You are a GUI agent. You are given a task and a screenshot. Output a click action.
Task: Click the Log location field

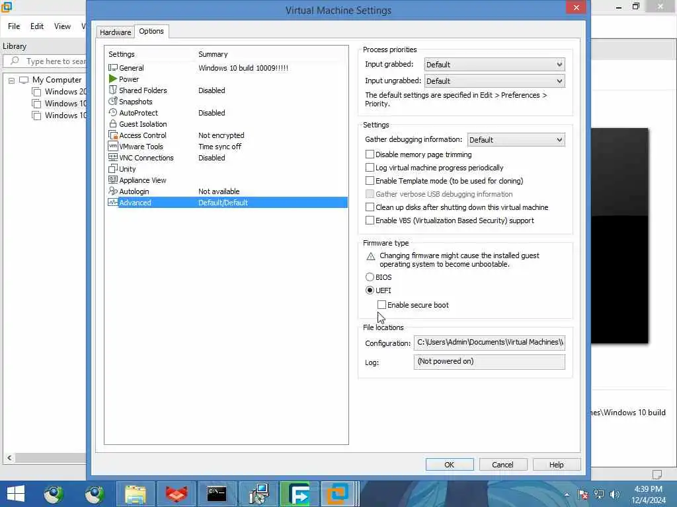click(x=489, y=362)
